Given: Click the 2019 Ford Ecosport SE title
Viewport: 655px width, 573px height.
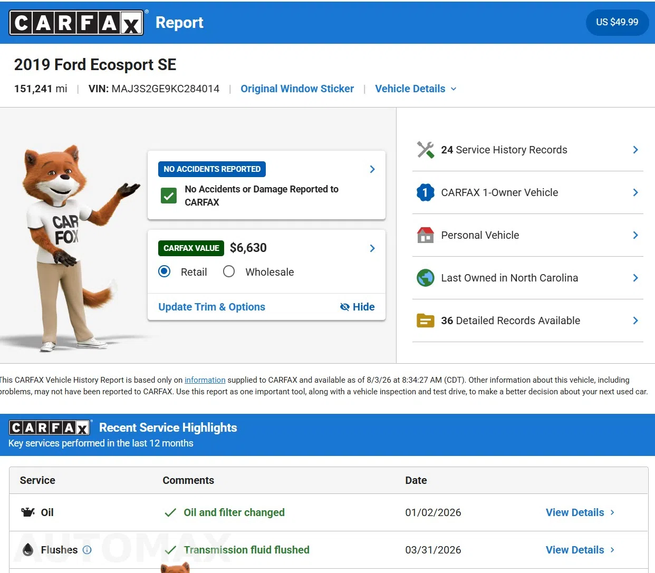Looking at the screenshot, I should pyautogui.click(x=95, y=64).
